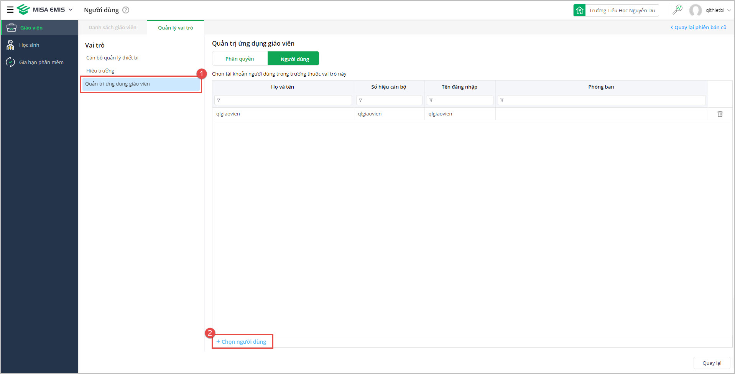Select role Hiệu trưởng

[x=100, y=71]
